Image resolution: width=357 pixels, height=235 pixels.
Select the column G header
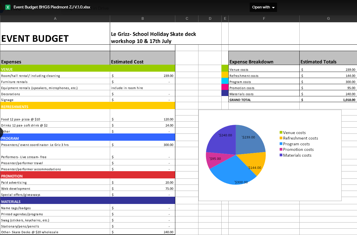tap(328, 19)
